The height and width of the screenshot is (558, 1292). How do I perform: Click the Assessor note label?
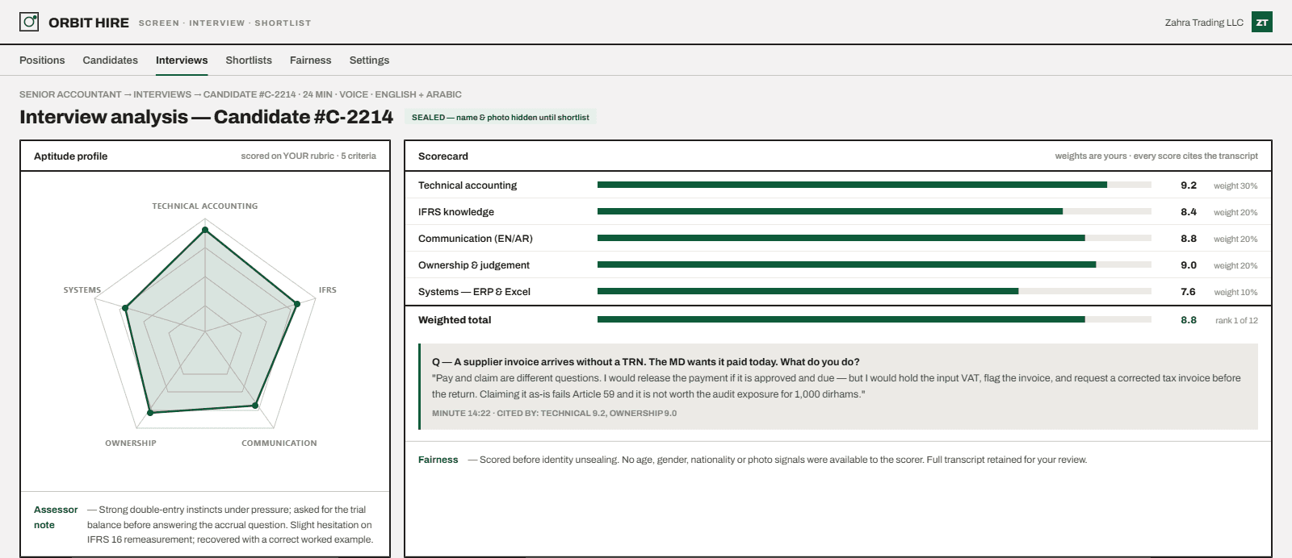point(56,517)
